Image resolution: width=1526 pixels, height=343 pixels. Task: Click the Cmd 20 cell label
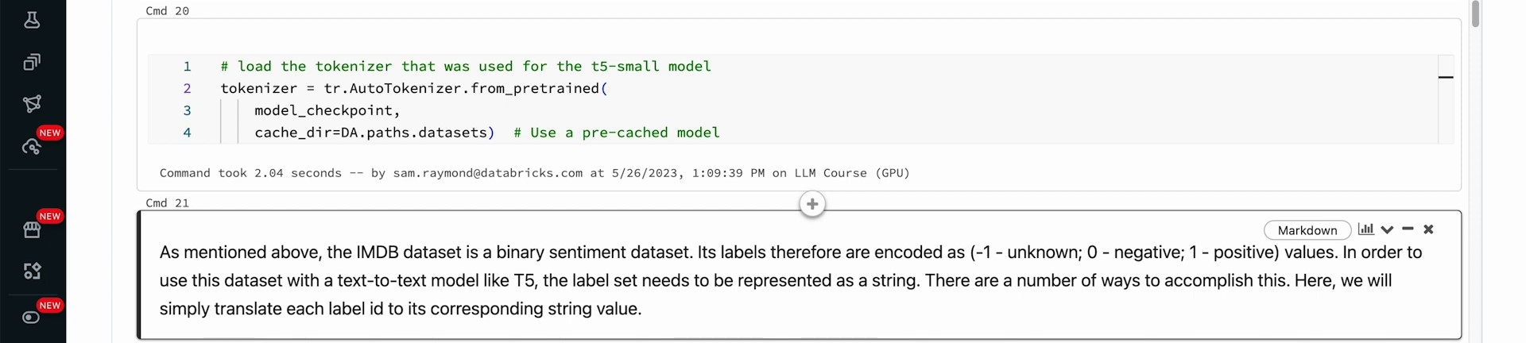coord(167,11)
